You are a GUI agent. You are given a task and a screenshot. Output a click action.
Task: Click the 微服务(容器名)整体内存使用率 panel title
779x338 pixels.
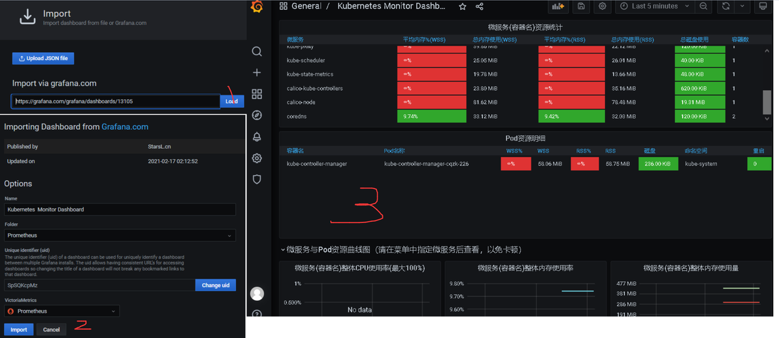click(525, 268)
